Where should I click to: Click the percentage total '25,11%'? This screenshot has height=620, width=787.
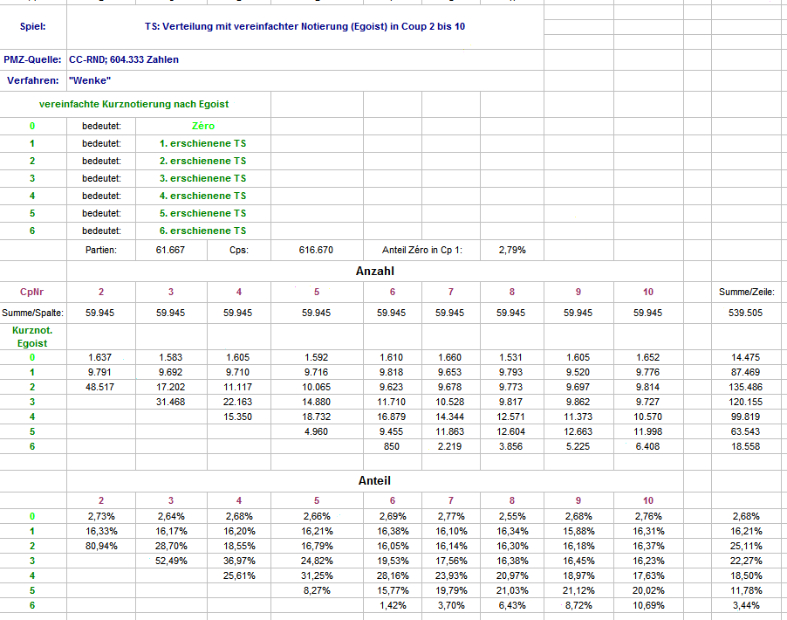pos(746,546)
